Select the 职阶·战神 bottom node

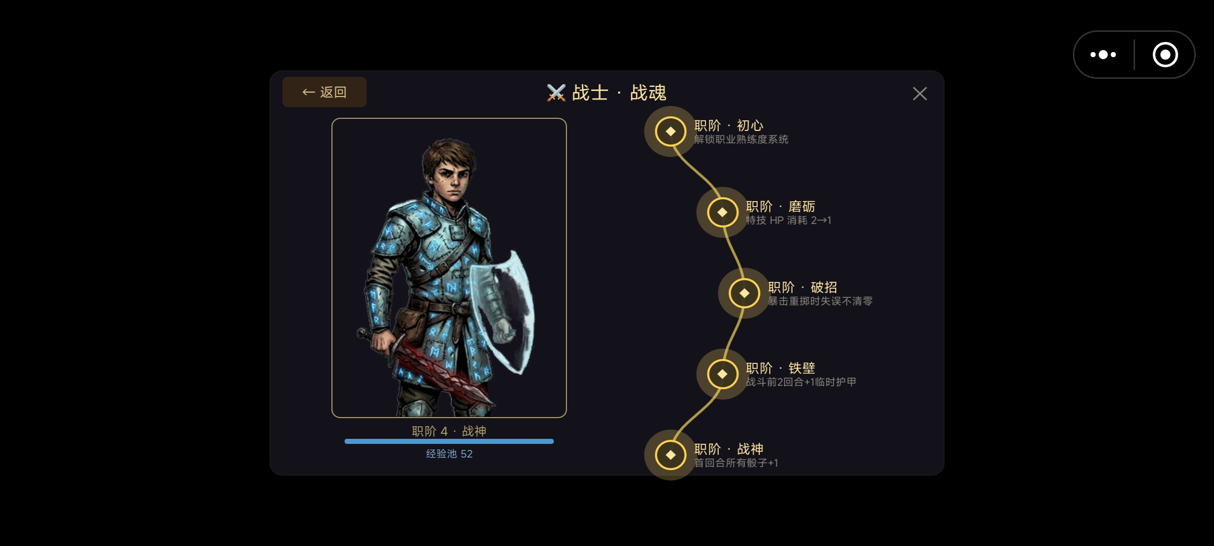(x=670, y=455)
